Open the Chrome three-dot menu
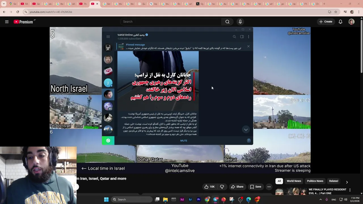The width and height of the screenshot is (363, 204). coord(359,12)
